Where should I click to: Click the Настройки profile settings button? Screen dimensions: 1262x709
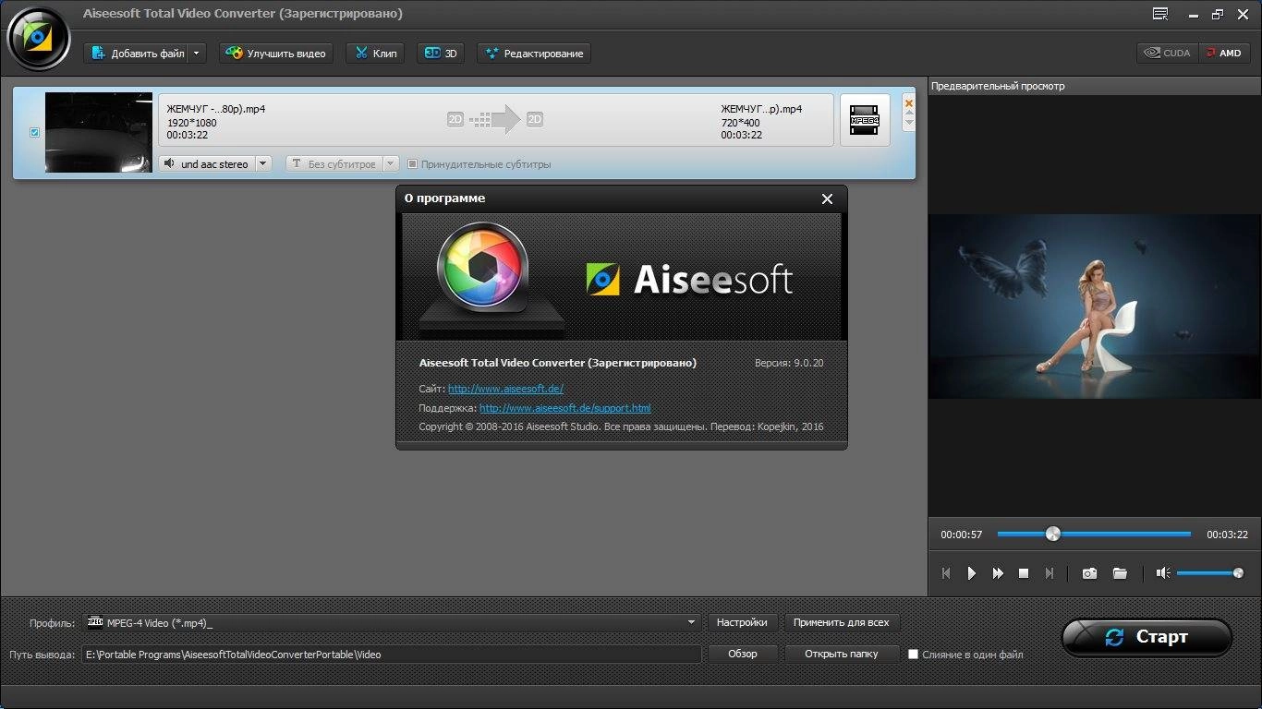(x=742, y=623)
